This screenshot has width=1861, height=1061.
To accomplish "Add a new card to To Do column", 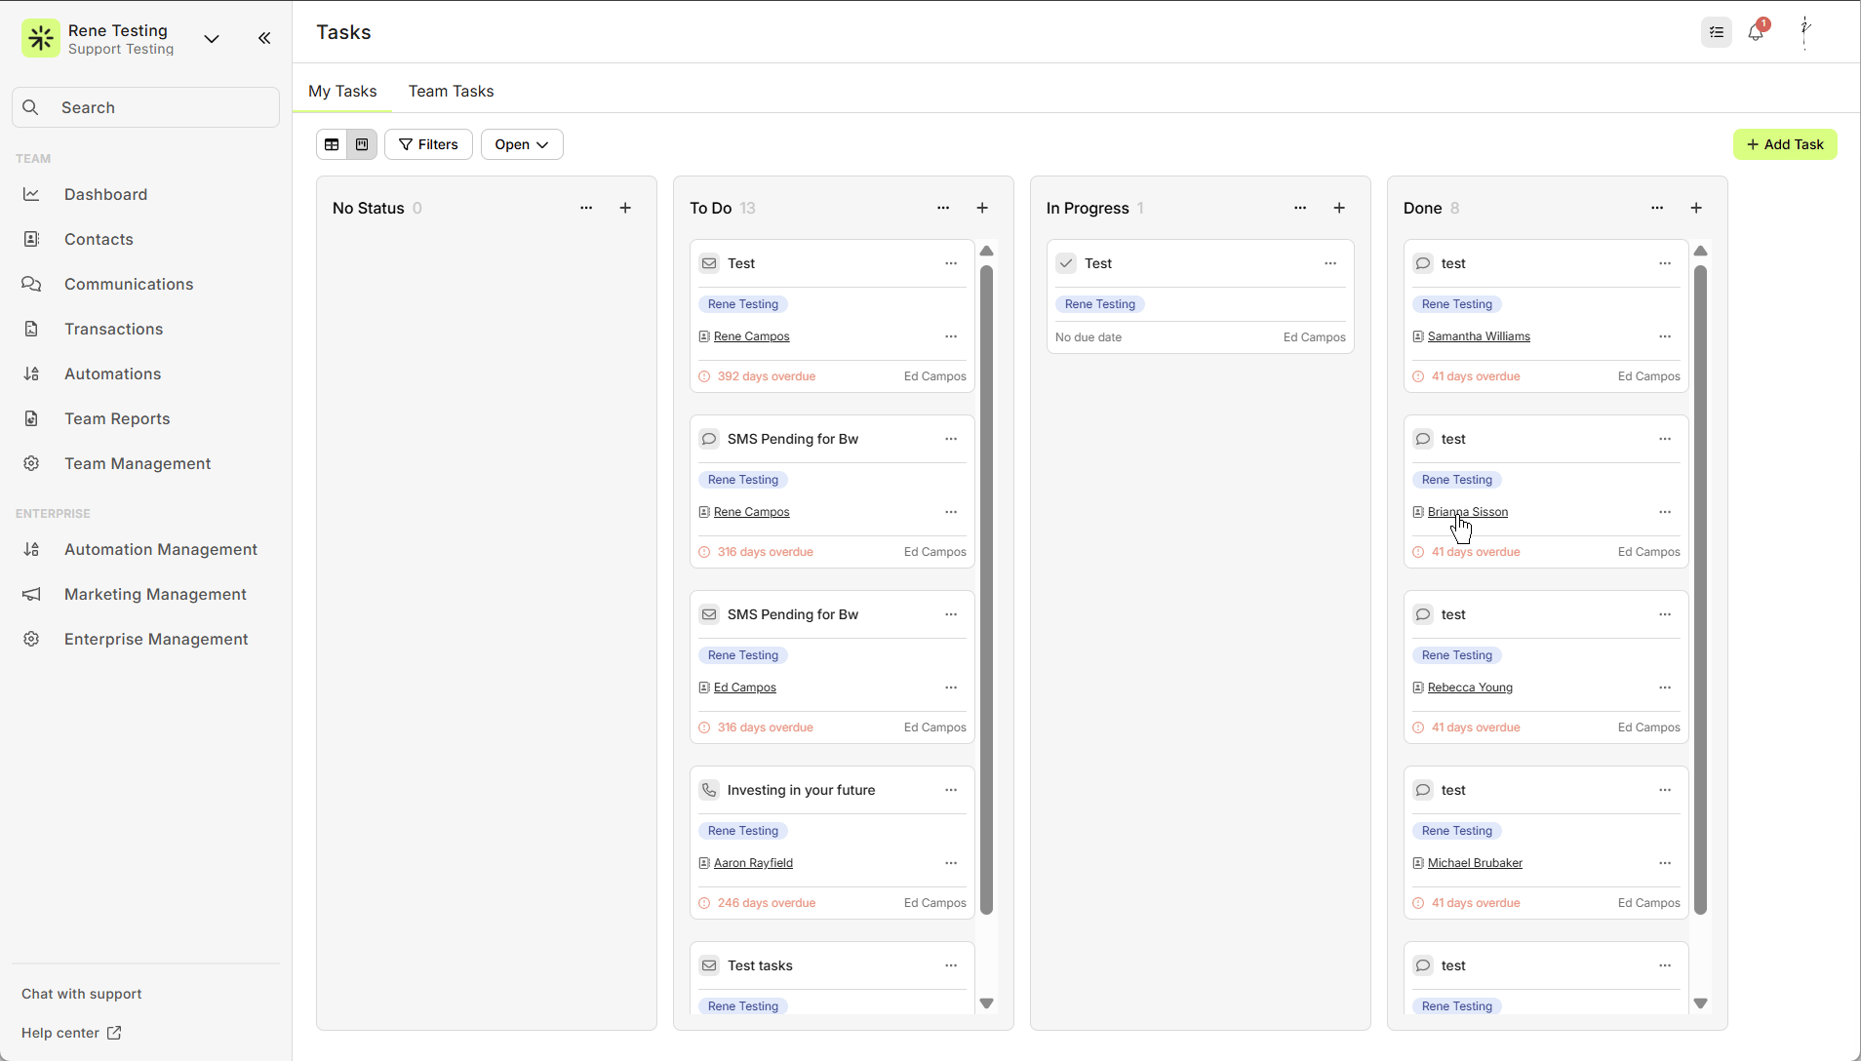I will click(x=982, y=208).
